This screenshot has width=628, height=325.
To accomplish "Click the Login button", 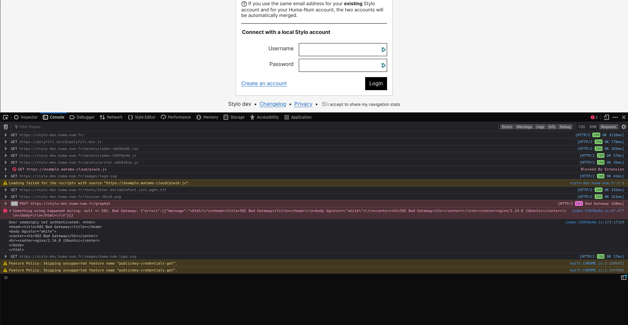I will point(376,84).
